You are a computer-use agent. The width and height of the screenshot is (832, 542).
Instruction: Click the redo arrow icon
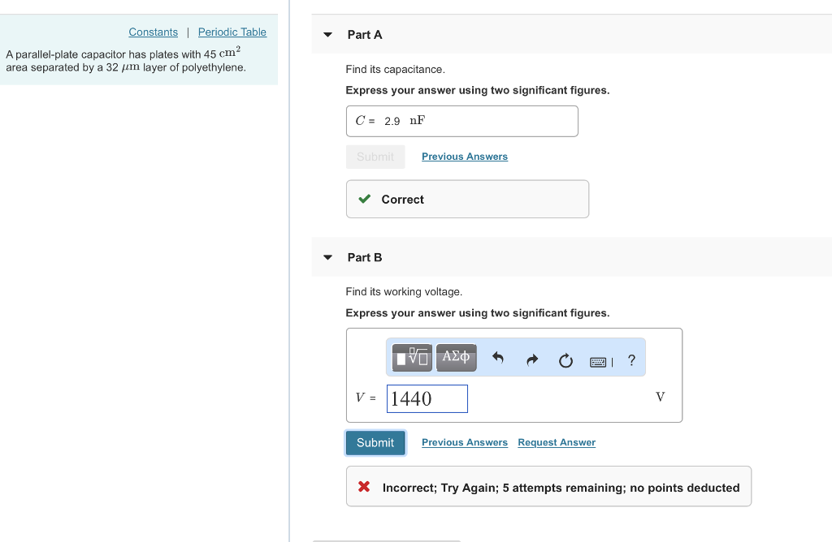tap(532, 359)
